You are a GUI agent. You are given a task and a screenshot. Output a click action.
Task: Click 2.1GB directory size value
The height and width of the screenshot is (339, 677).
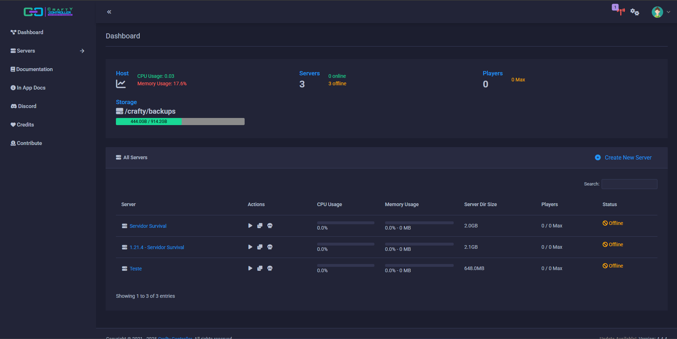(471, 247)
